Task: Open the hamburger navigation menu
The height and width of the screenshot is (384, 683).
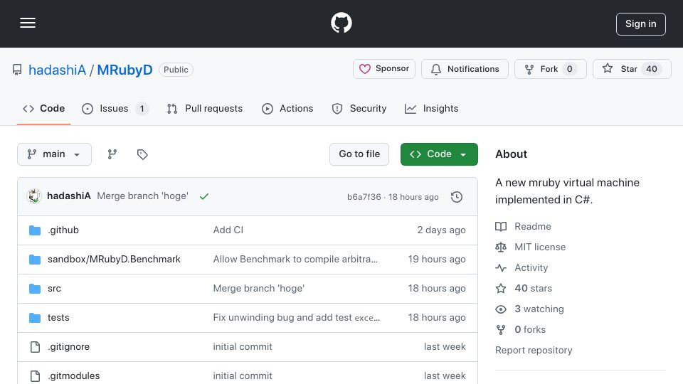Action: 28,23
